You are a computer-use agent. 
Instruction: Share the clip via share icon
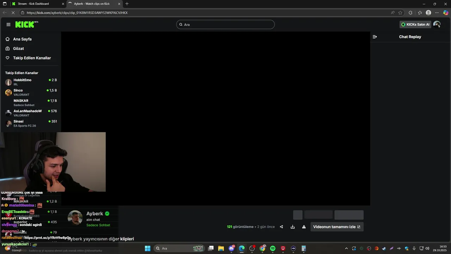[281, 227]
